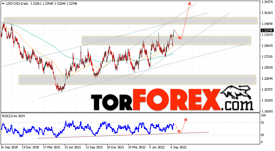The height and width of the screenshot is (151, 275).
Task: Select the USDCADi,Daily chart title
Action: click(17, 4)
